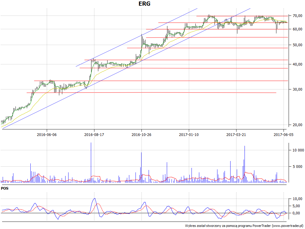Open the PowerTrader credit text at the bottom
This screenshot has height=229, width=305.
tap(244, 226)
